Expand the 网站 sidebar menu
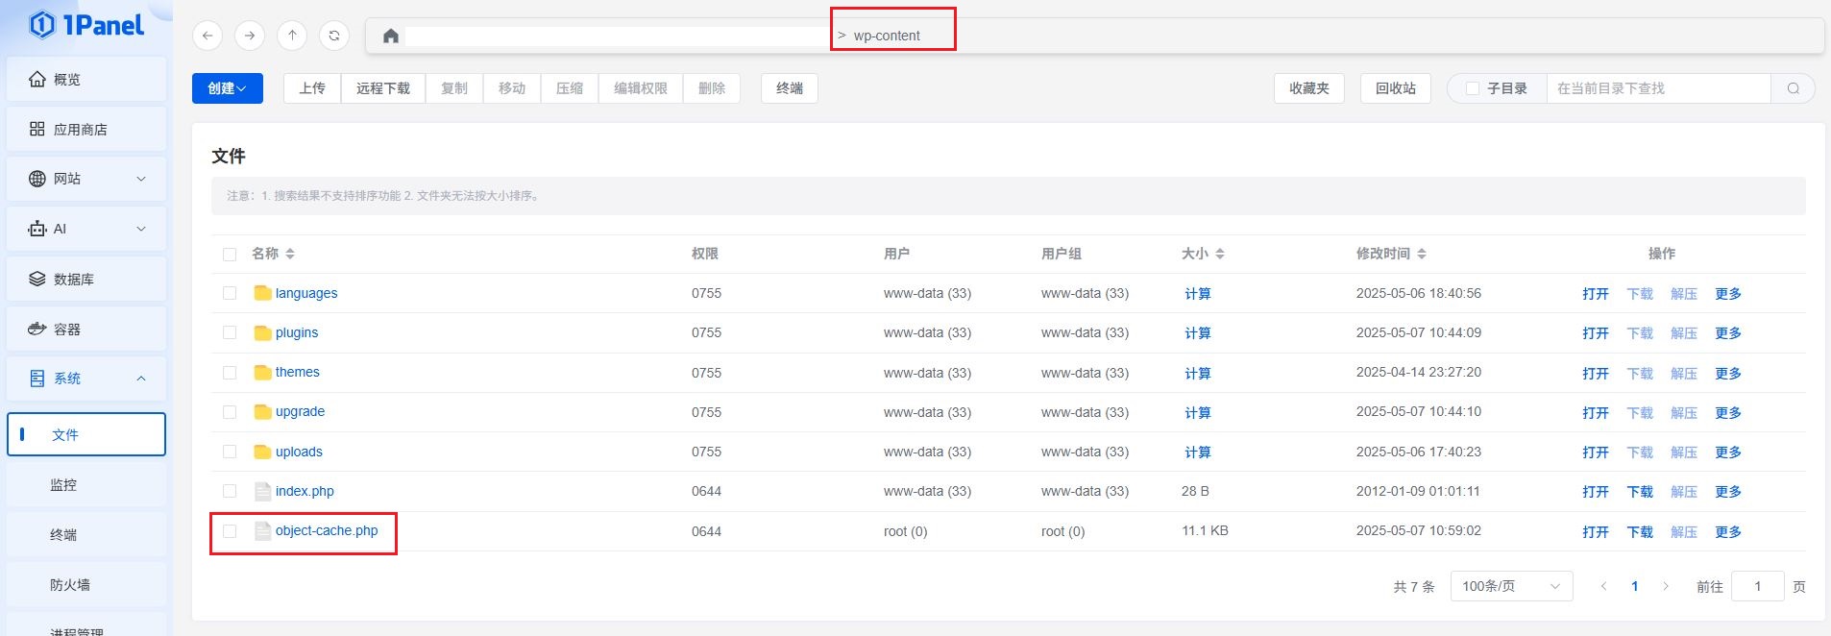 click(86, 179)
